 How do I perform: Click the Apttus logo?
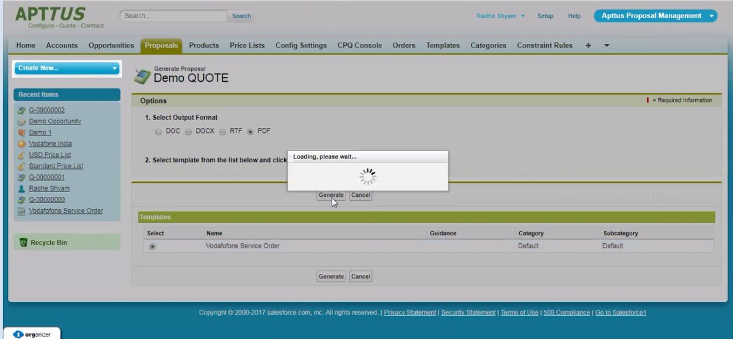(x=59, y=17)
